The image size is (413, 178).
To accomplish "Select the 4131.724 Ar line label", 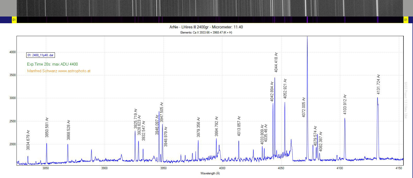I will tap(378, 84).
